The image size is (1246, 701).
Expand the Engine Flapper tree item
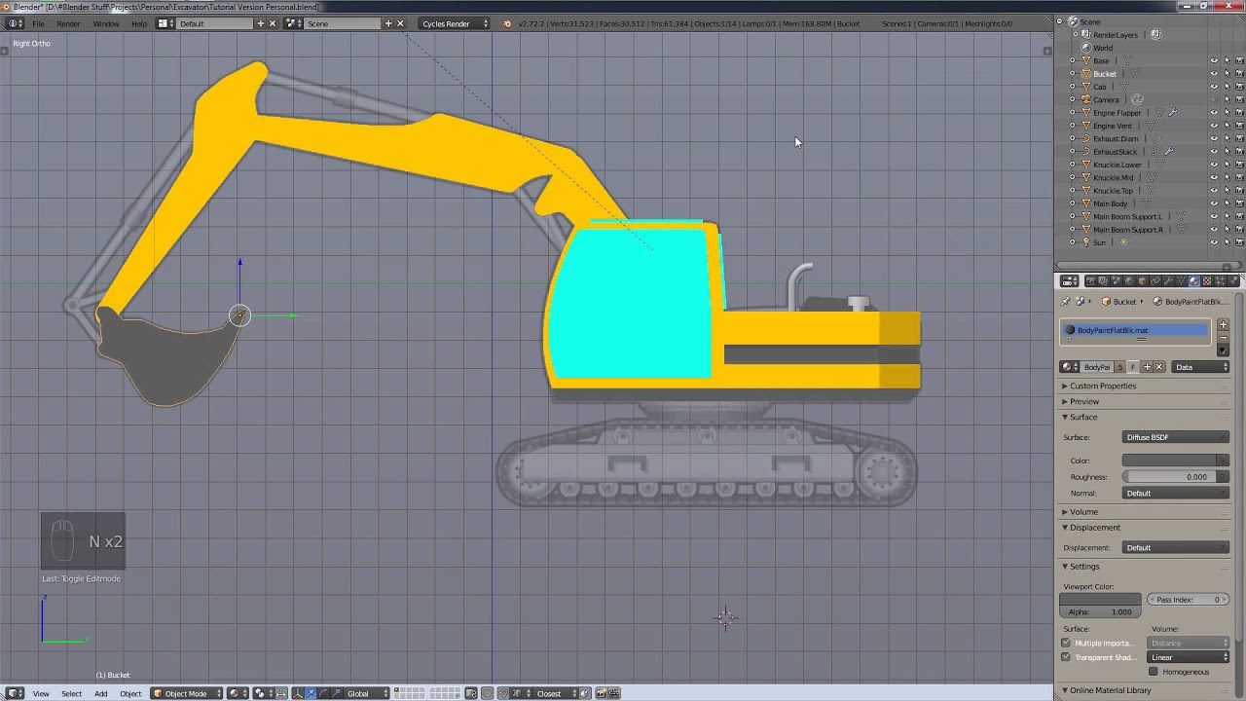click(1073, 113)
